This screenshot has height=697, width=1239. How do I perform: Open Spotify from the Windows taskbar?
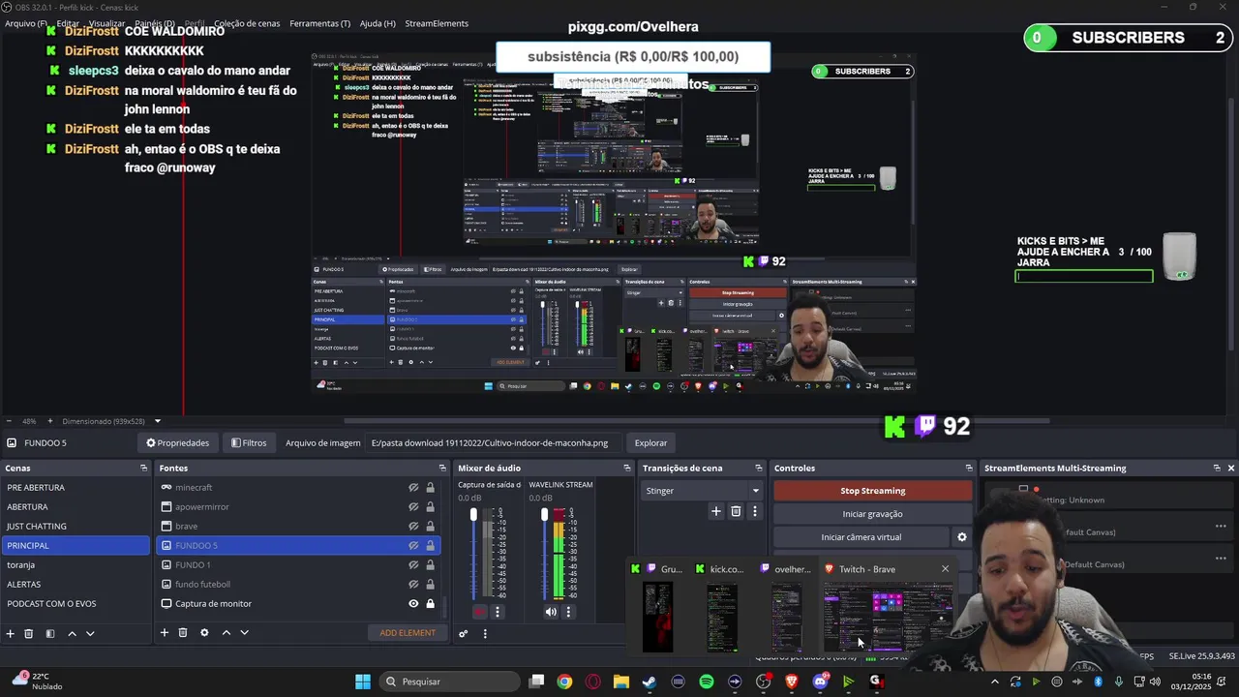tap(707, 682)
